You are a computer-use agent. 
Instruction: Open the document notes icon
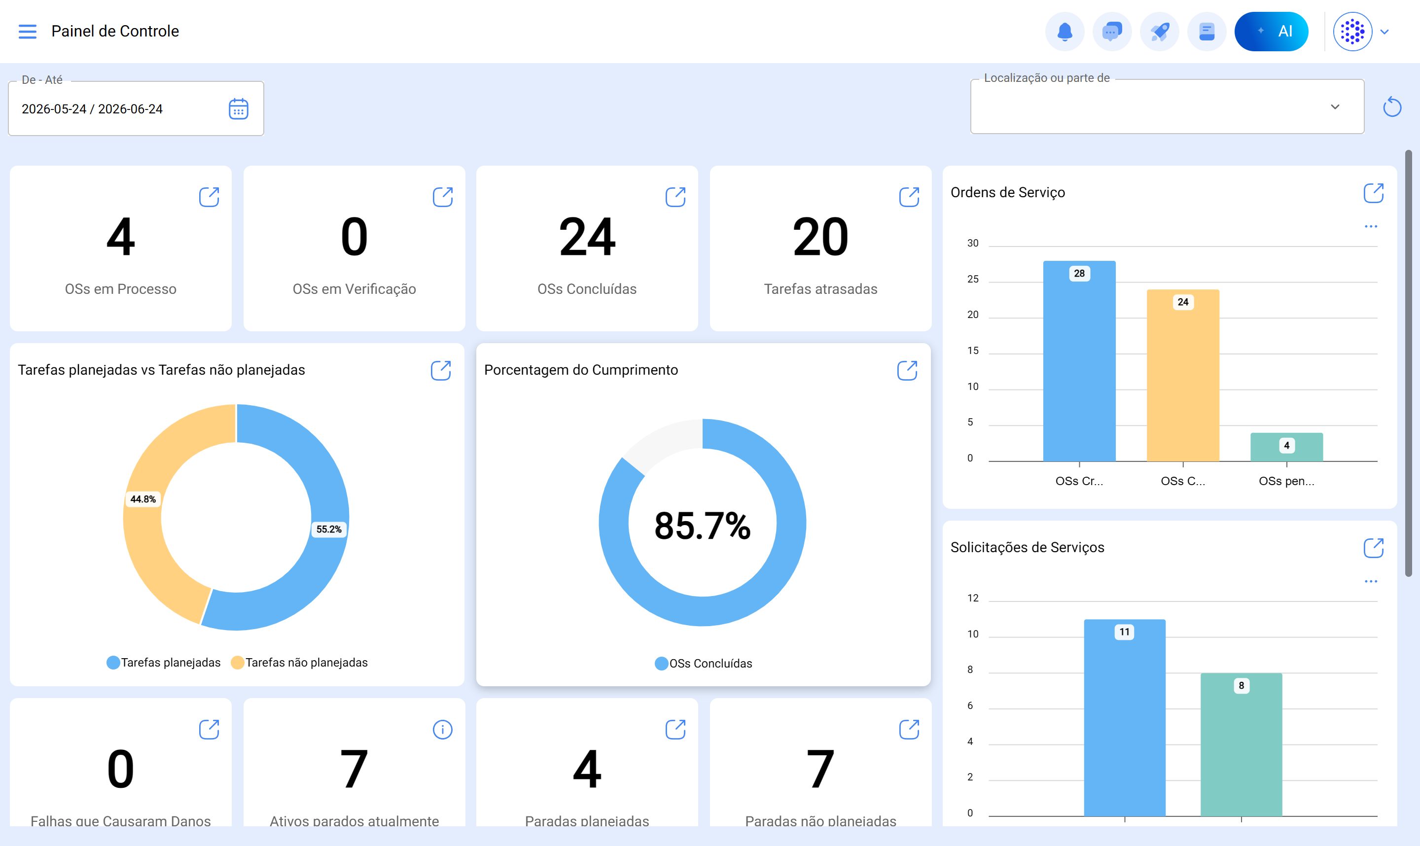click(x=1206, y=32)
